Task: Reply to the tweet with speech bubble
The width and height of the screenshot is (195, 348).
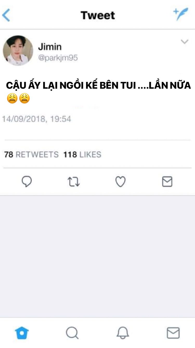Action: coord(27,182)
